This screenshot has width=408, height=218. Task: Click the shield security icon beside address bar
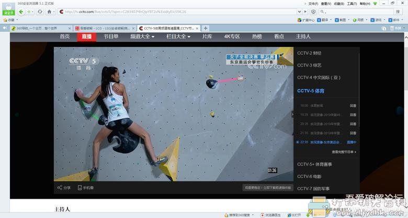tap(313, 11)
